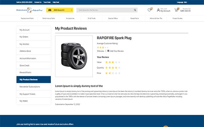Select My Orders in sidebar
The image size is (204, 127).
pyautogui.click(x=34, y=37)
